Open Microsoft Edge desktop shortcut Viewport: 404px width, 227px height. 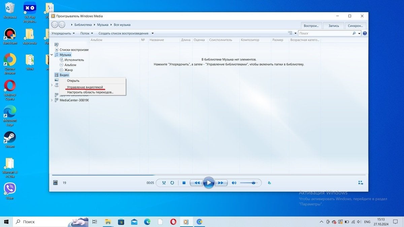(10, 116)
